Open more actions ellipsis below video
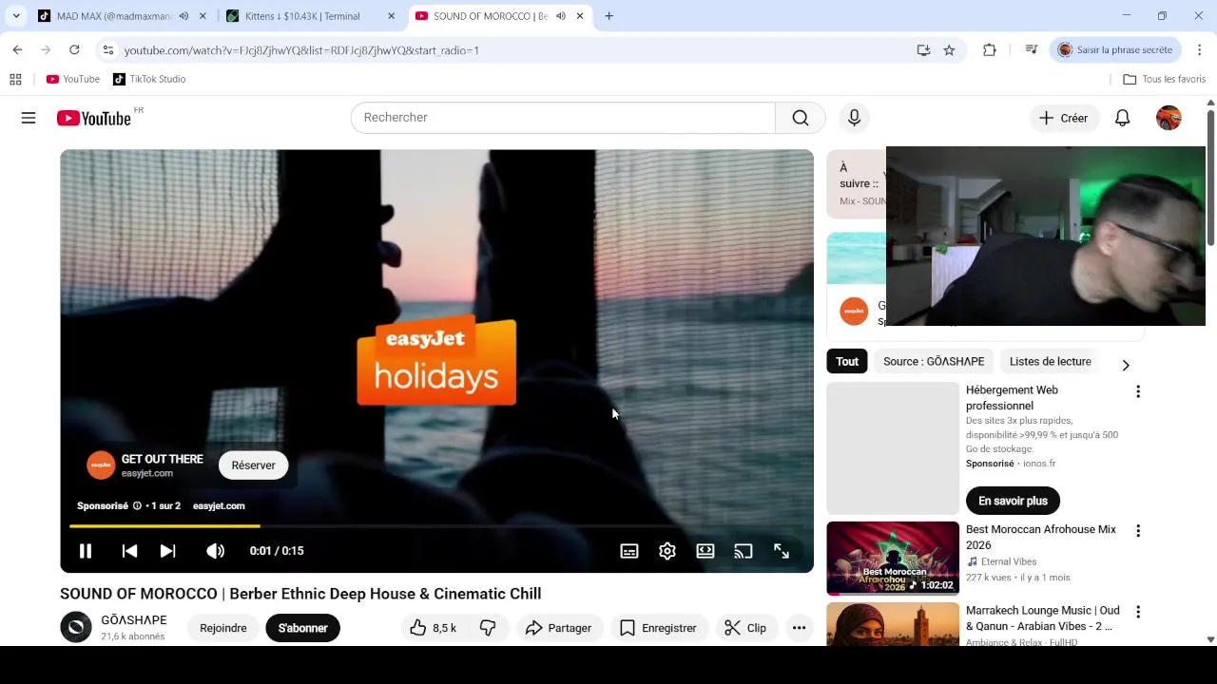 coord(799,628)
